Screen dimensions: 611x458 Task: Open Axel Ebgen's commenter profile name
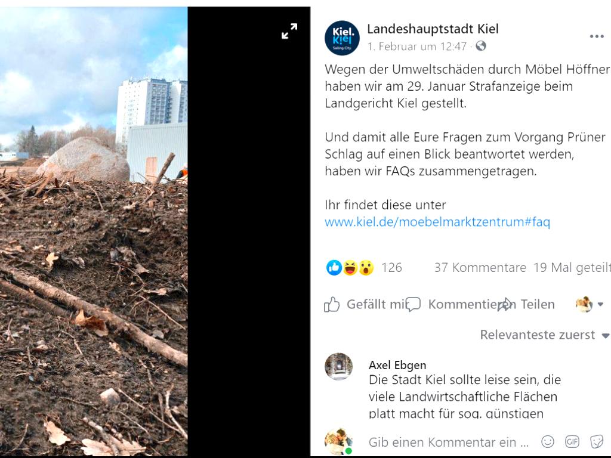397,365
